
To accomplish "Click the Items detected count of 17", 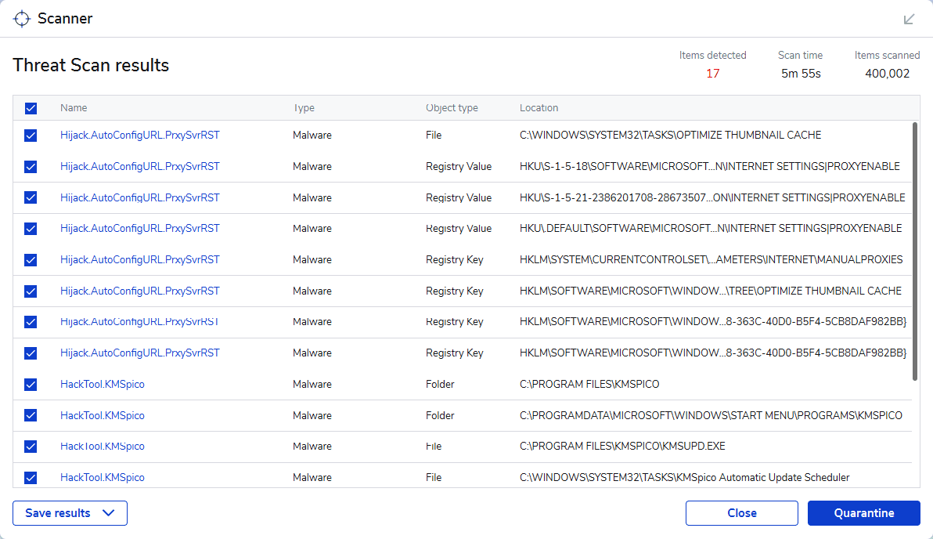I will pos(713,73).
